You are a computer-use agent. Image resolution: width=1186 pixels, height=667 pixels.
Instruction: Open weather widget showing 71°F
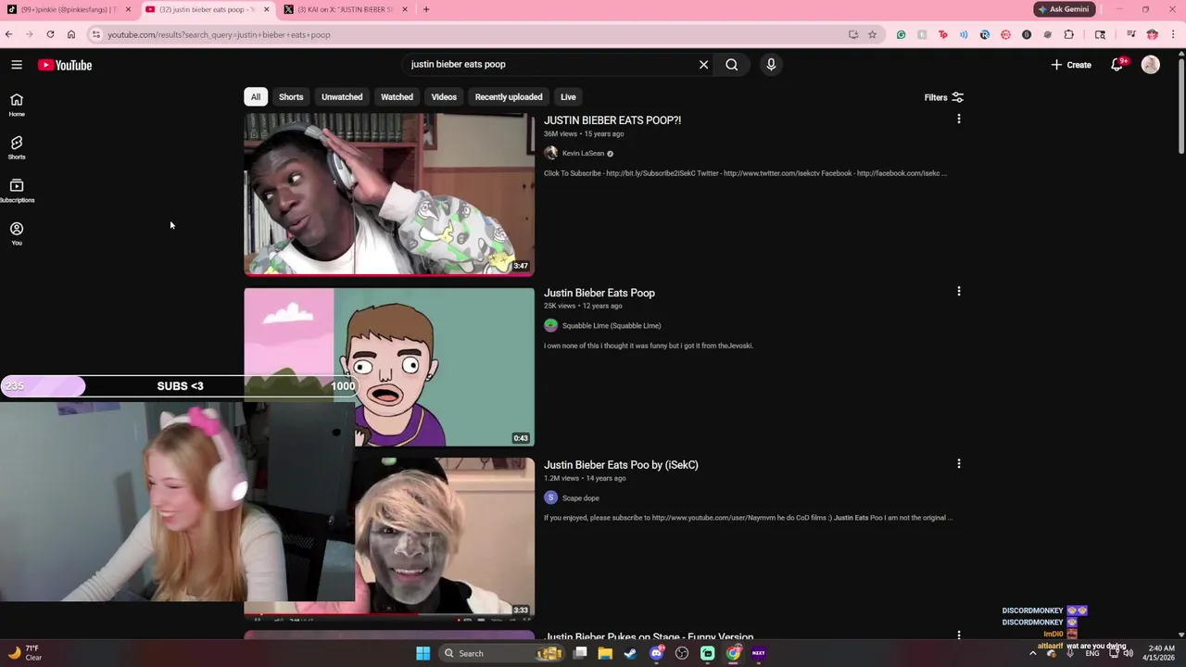point(23,653)
